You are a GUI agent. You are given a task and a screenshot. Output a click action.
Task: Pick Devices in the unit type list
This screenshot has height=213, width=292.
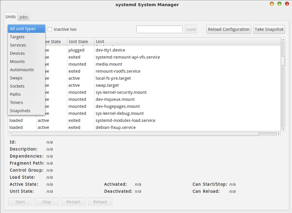[26, 53]
